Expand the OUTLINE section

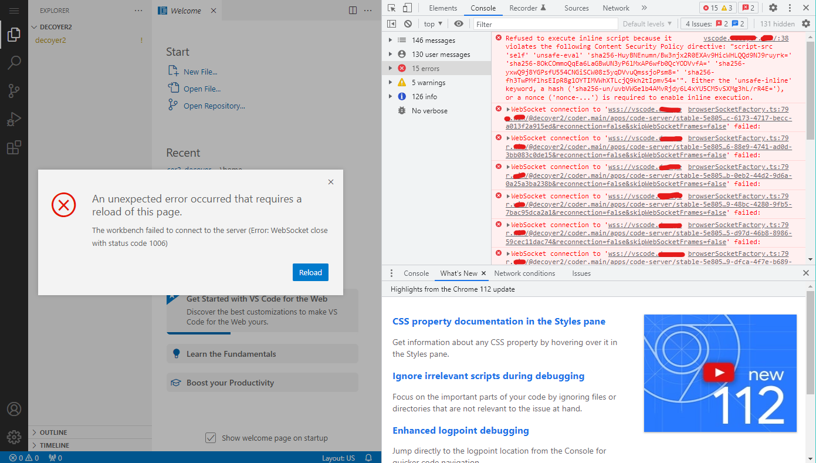pyautogui.click(x=90, y=432)
